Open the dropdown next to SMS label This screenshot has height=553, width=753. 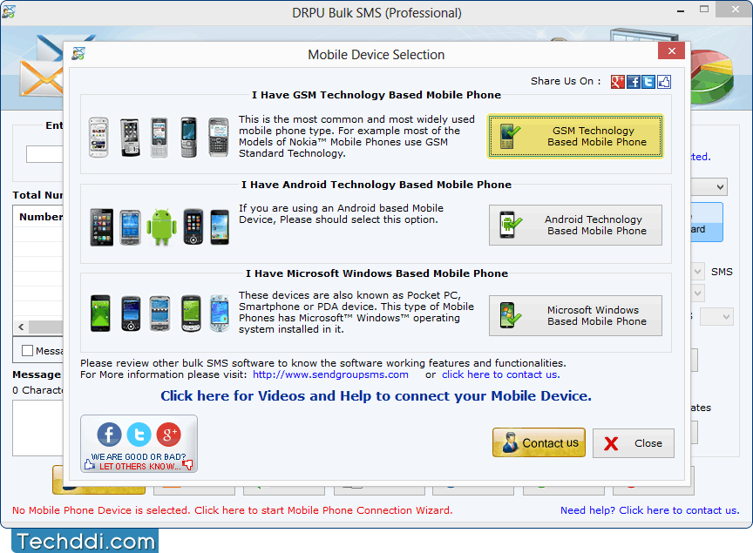[697, 272]
